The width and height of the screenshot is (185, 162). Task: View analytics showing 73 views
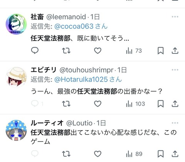[x=134, y=51]
